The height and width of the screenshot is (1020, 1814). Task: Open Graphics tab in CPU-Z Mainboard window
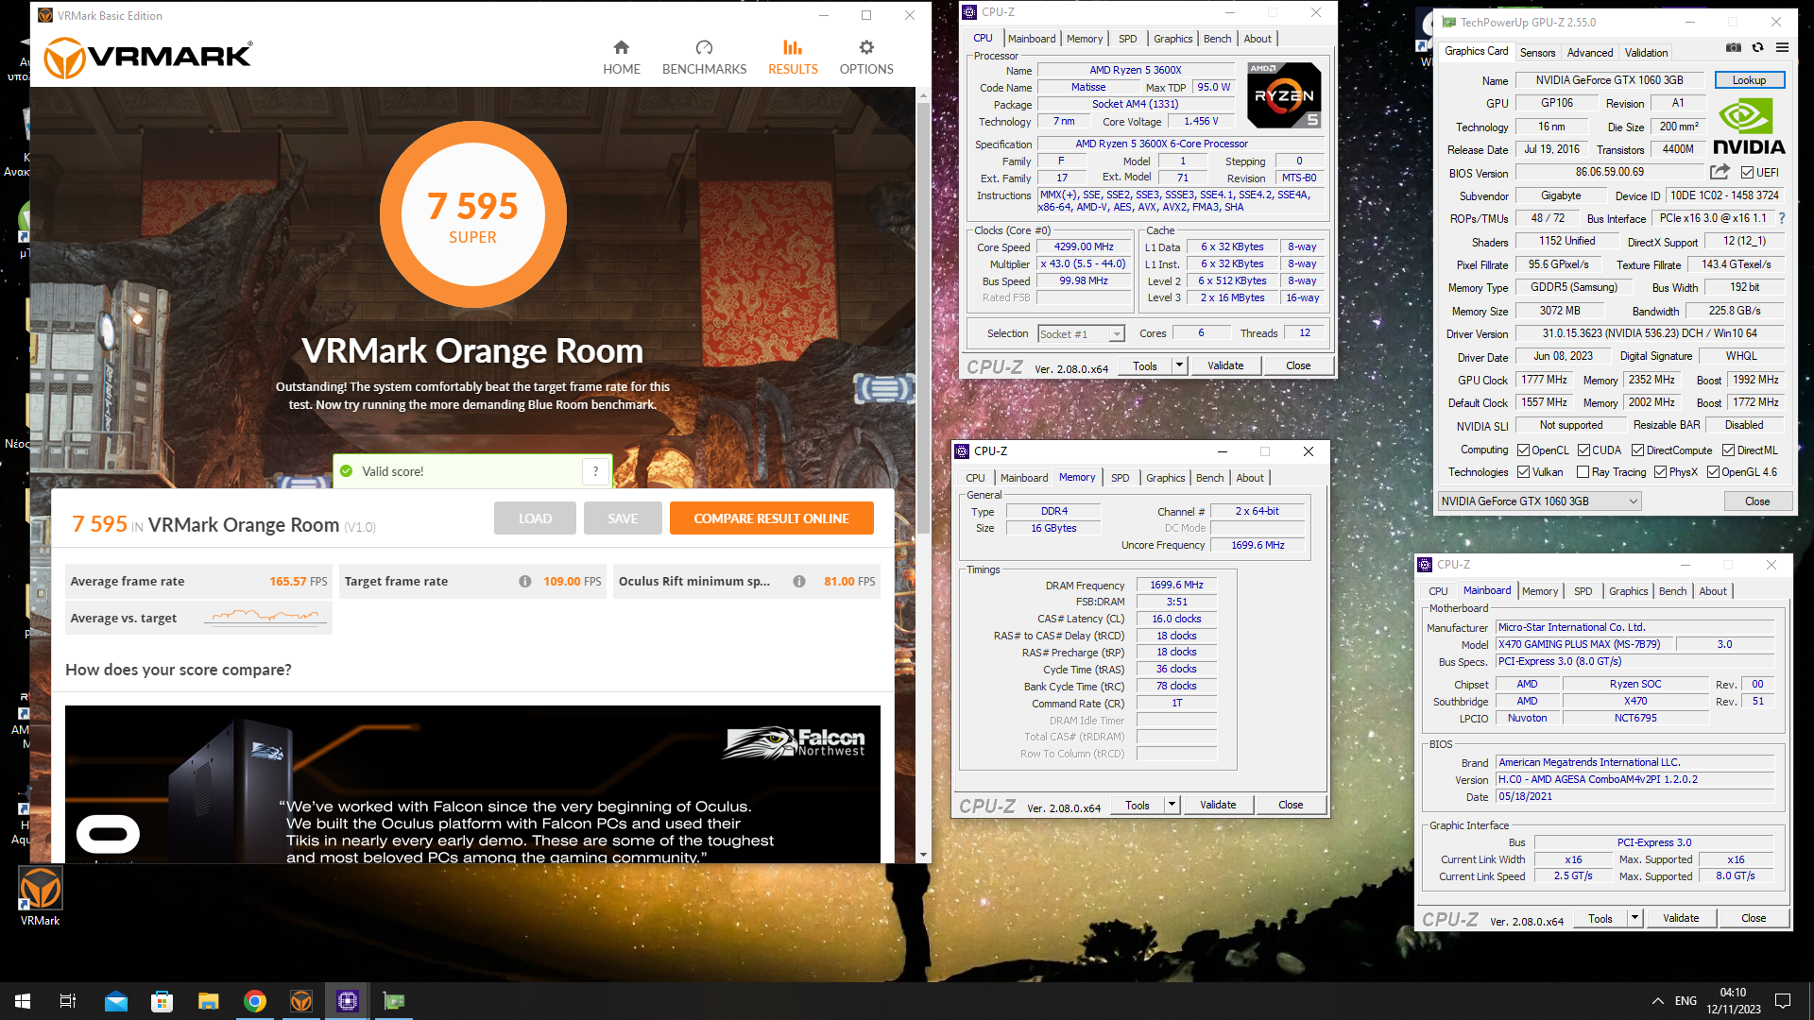1628,591
